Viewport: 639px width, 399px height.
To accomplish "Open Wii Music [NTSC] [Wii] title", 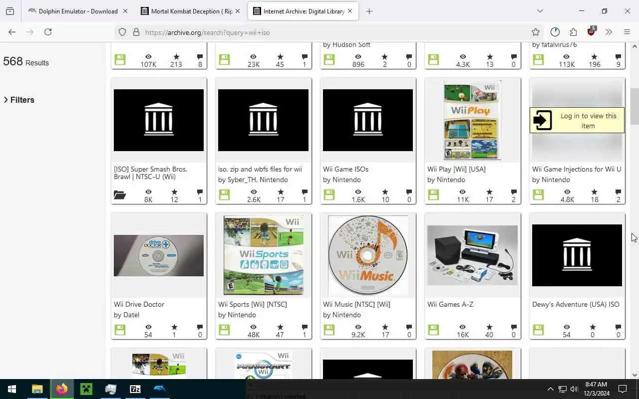I will 356,304.
